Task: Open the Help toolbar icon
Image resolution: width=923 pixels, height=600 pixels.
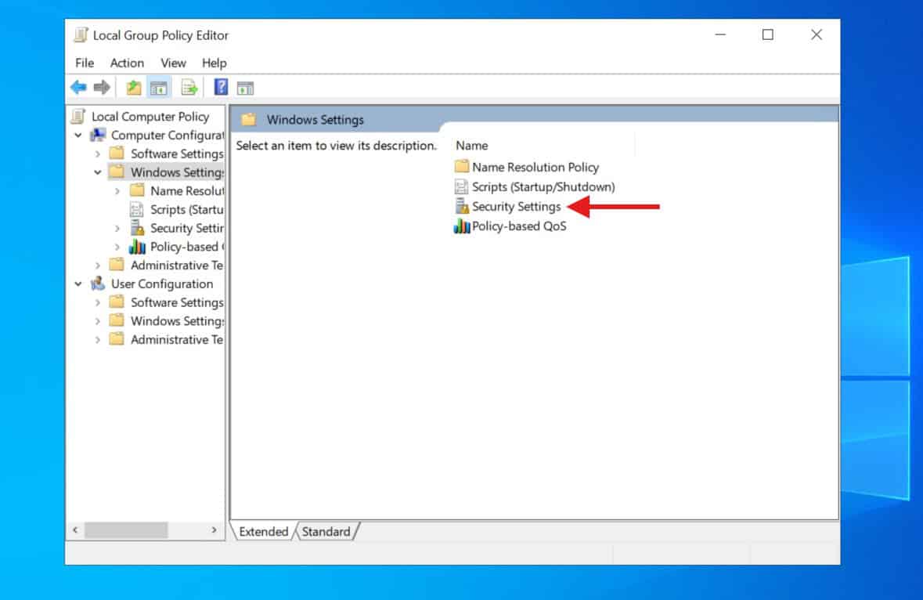Action: (x=221, y=87)
